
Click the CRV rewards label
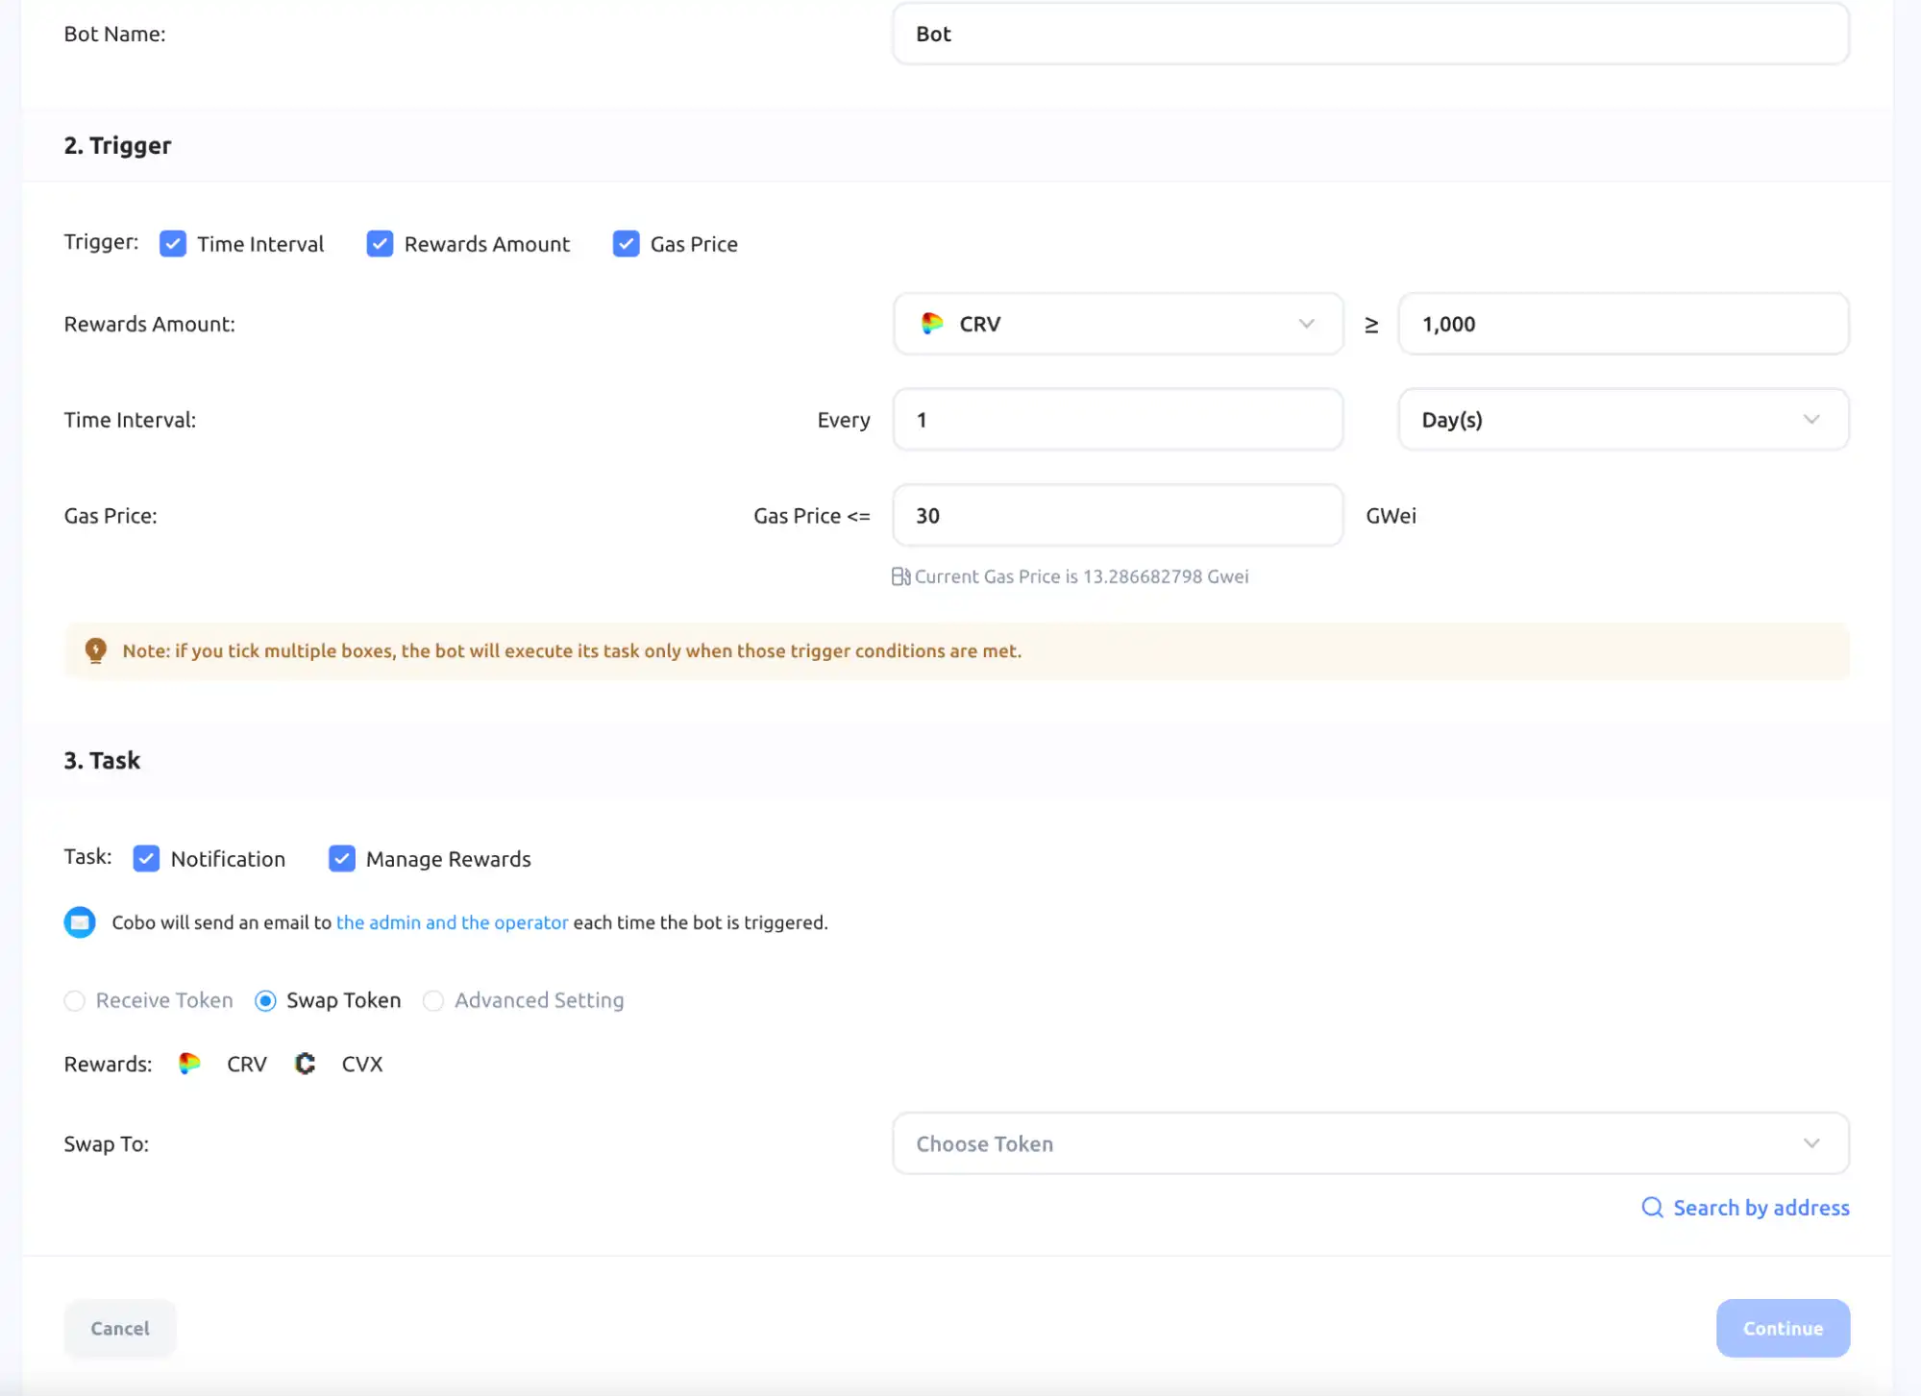coord(247,1064)
